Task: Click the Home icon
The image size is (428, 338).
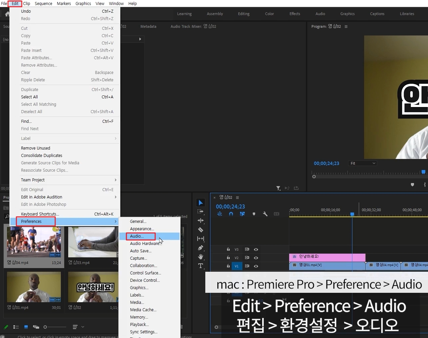Action: pos(7,14)
